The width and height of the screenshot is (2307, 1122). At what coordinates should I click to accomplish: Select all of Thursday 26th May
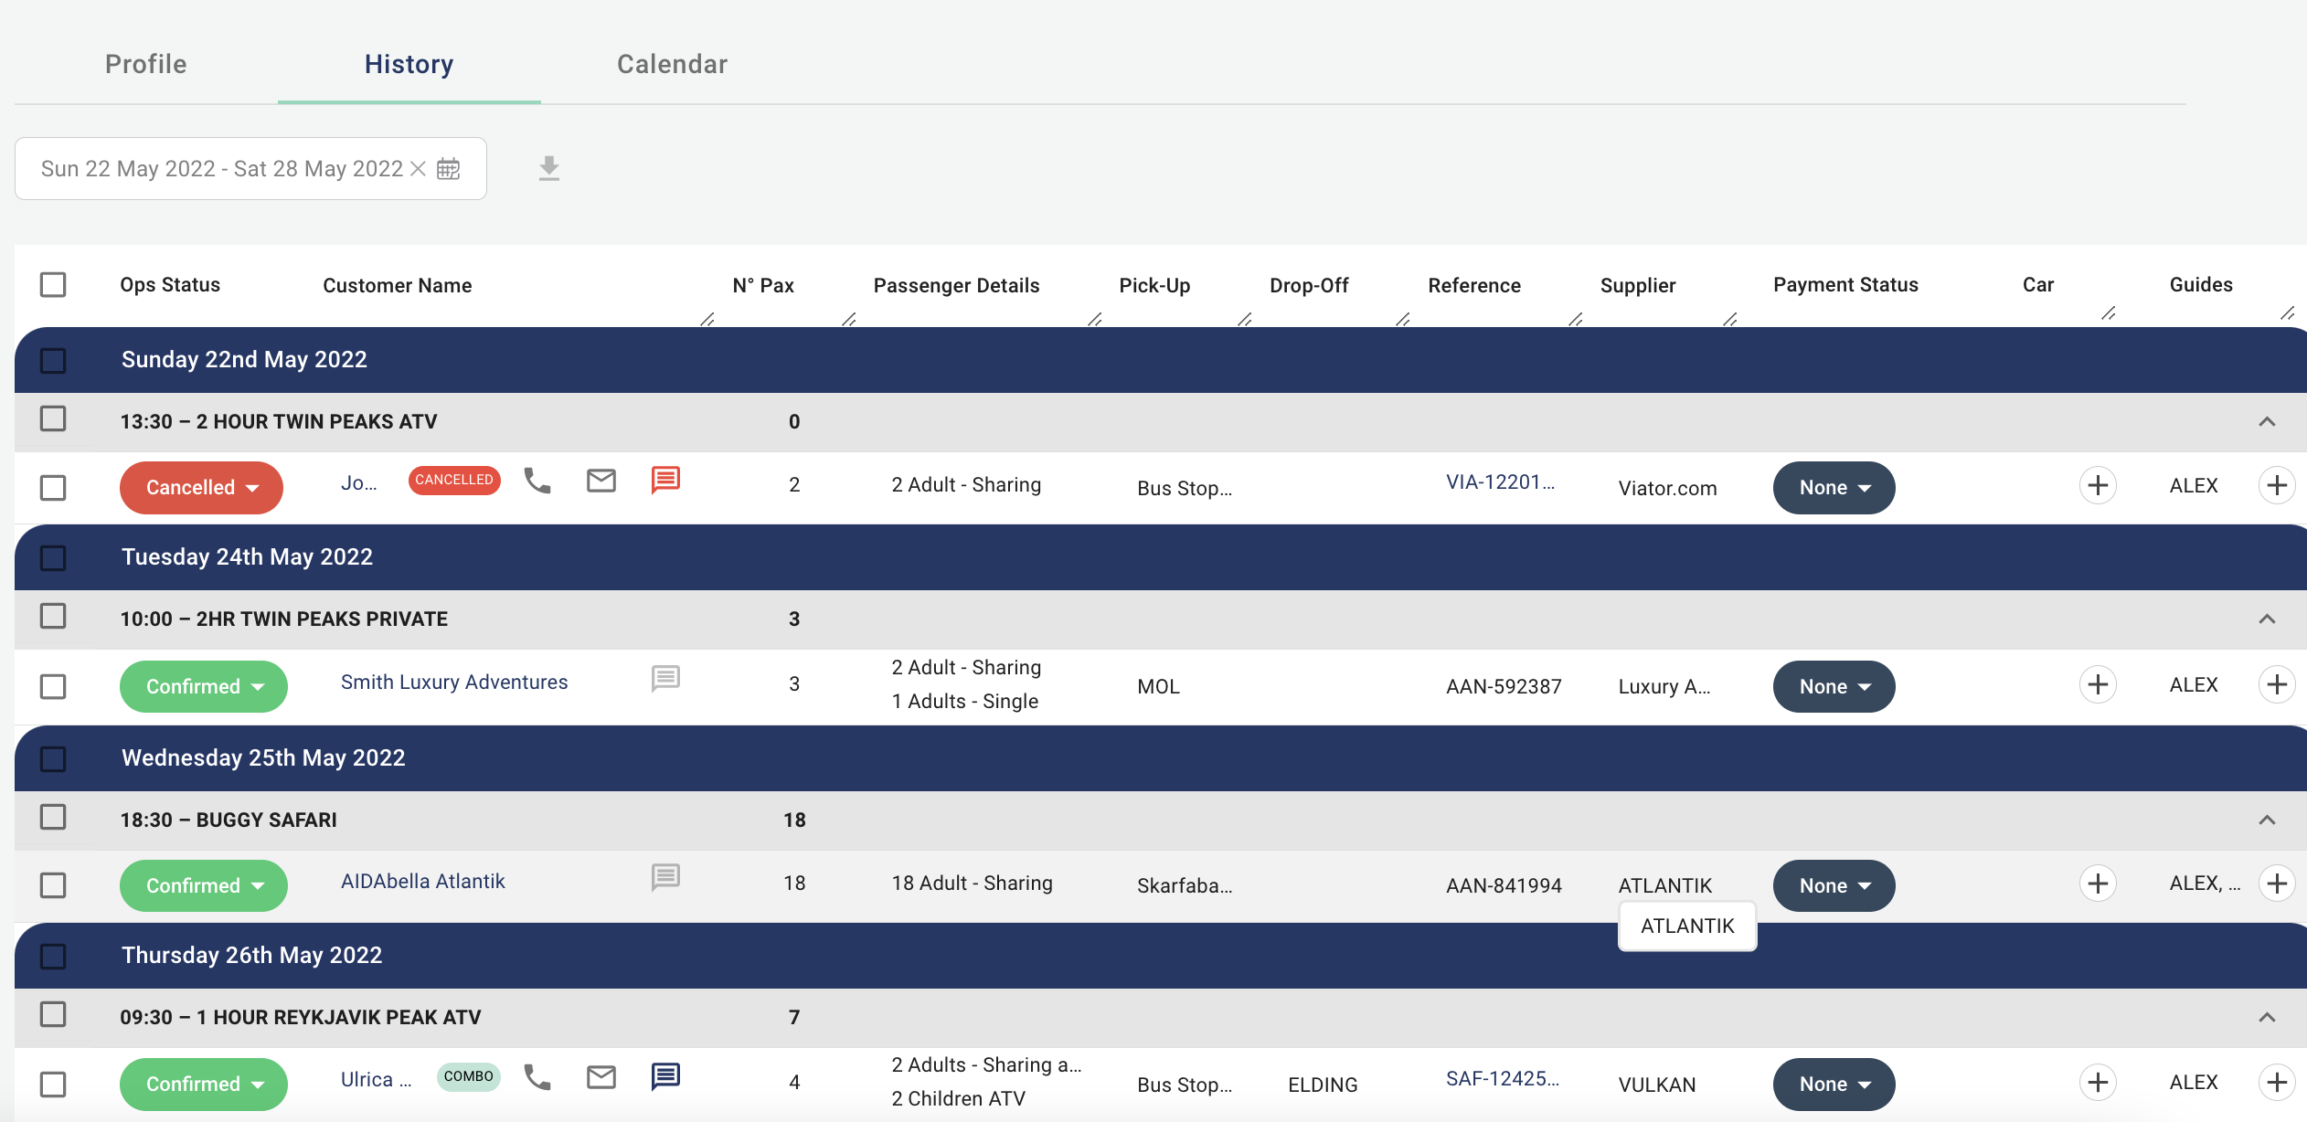[x=53, y=956]
